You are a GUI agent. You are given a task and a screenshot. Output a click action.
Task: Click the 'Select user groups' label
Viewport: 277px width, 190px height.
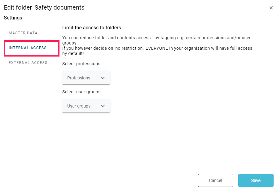pyautogui.click(x=81, y=92)
